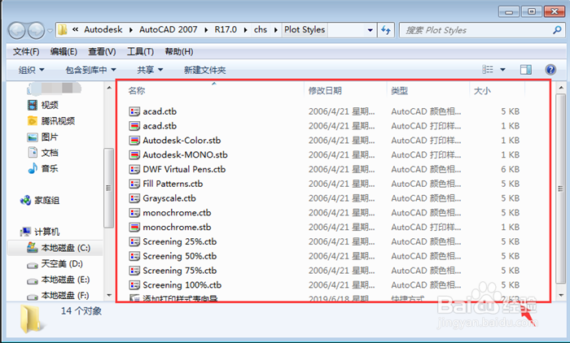Open 本地磁盘 (F:) drive
This screenshot has height=343, width=570.
pyautogui.click(x=58, y=296)
